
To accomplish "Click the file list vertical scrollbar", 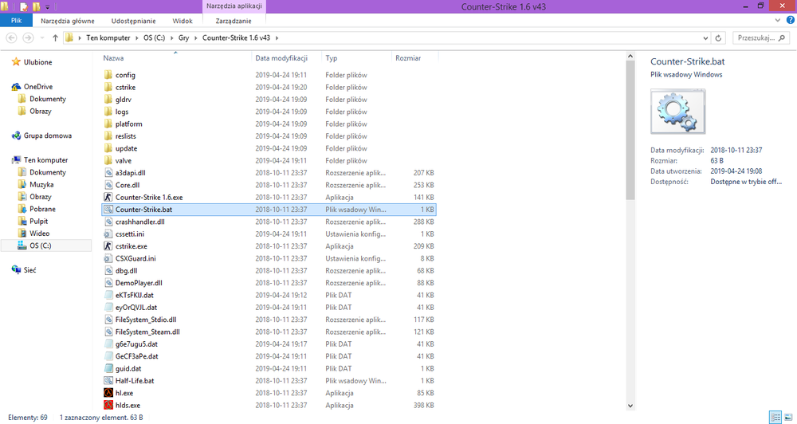I will 630,130.
